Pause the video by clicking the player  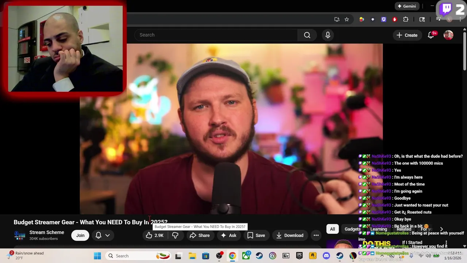pos(231,129)
